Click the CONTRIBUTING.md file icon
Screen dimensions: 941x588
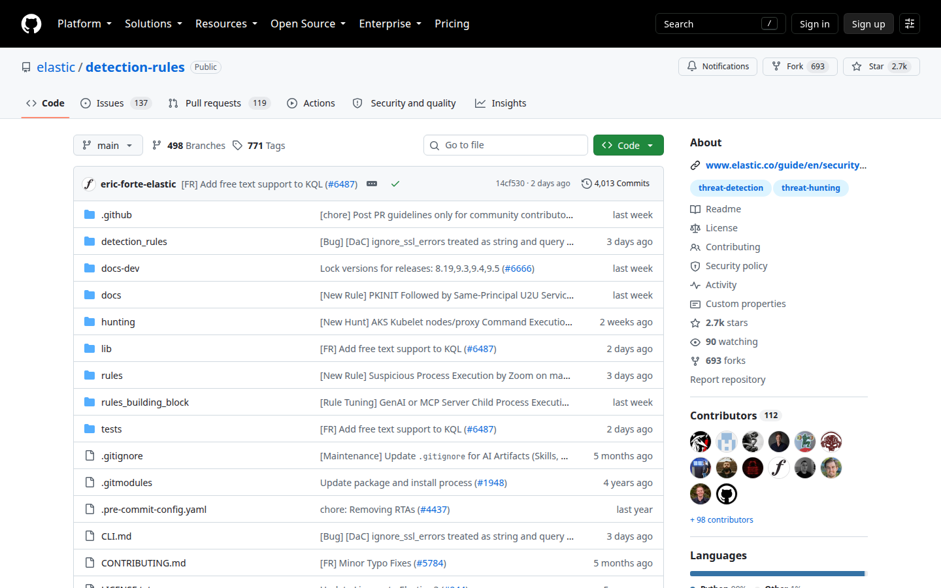click(x=90, y=563)
